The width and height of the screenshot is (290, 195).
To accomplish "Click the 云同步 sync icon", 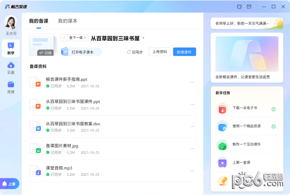I will (129, 52).
